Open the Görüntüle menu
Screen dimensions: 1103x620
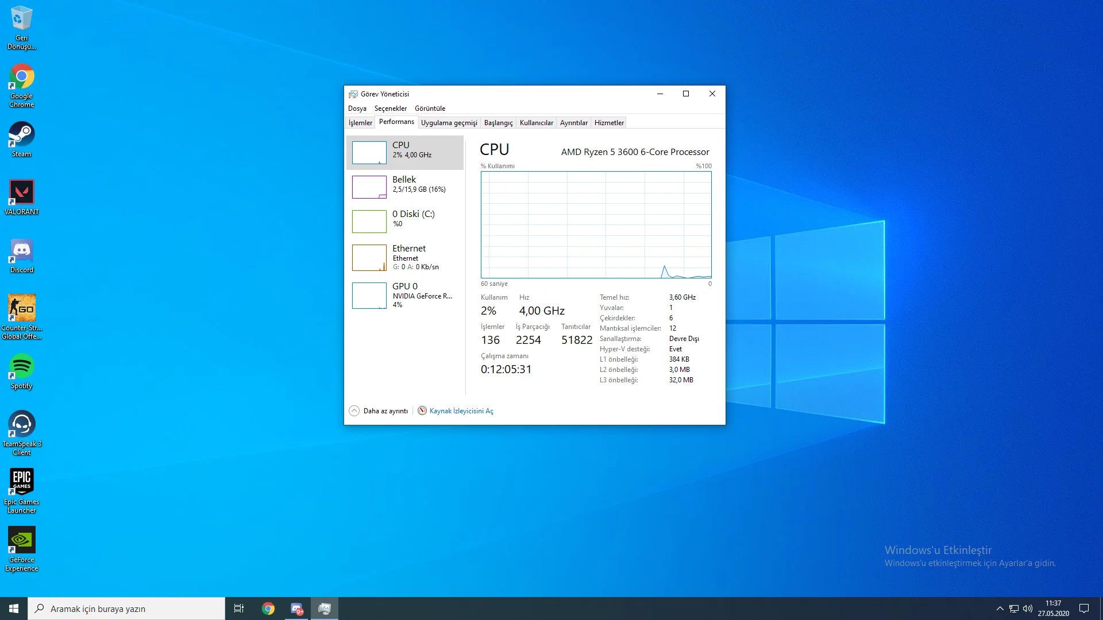coord(430,108)
